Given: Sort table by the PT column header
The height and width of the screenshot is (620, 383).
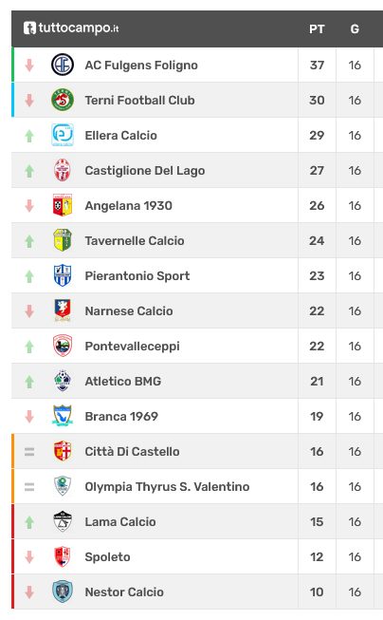Looking at the screenshot, I should tap(317, 28).
